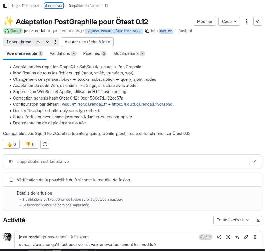
Task: Toggle the left sidebar panel icon
Action: coord(5,6)
